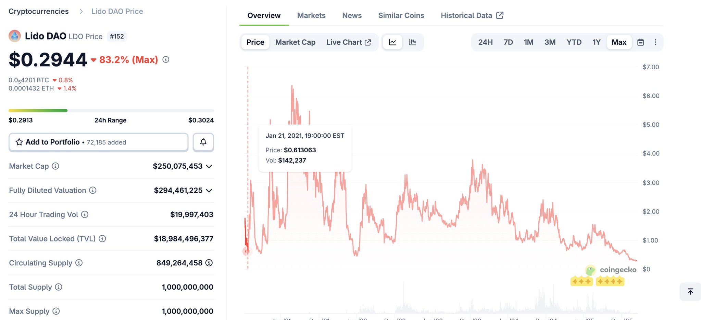Set chart range to 1Y
Image resolution: width=701 pixels, height=320 pixels.
(x=597, y=42)
